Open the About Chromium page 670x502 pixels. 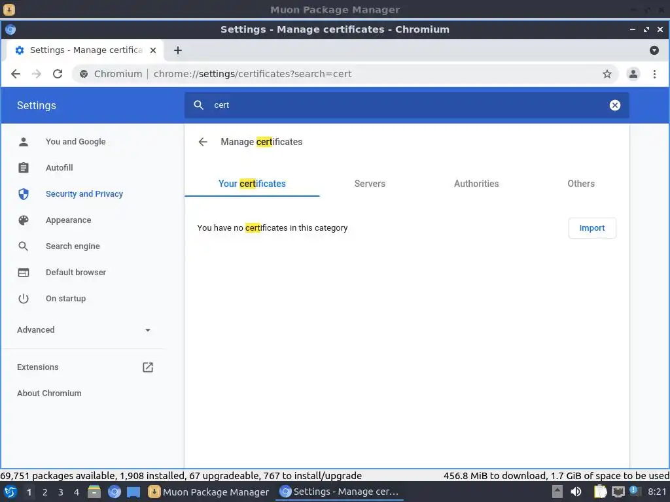(49, 393)
